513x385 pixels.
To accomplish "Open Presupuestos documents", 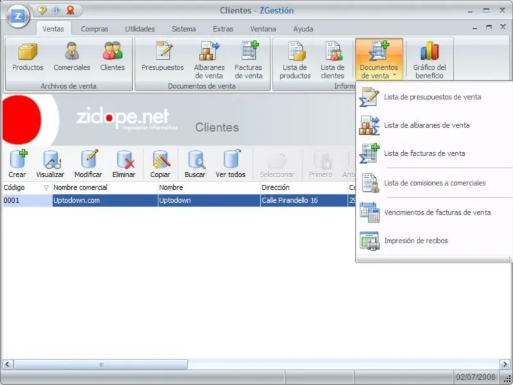I will pos(163,56).
